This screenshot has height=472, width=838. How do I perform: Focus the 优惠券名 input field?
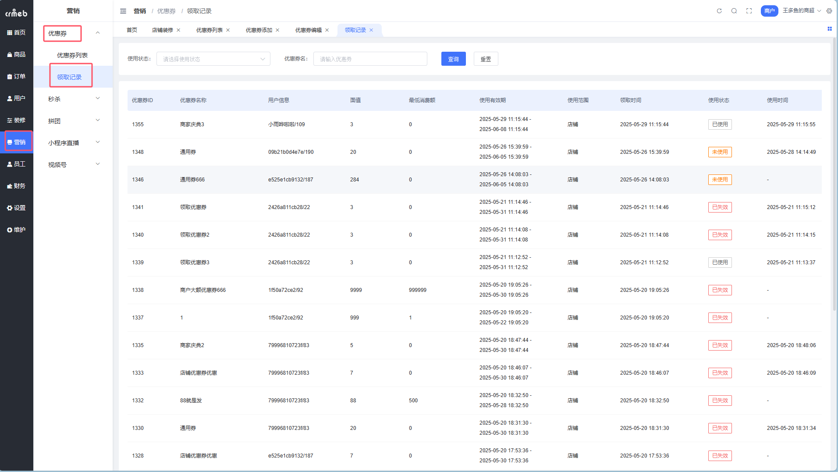[370, 59]
